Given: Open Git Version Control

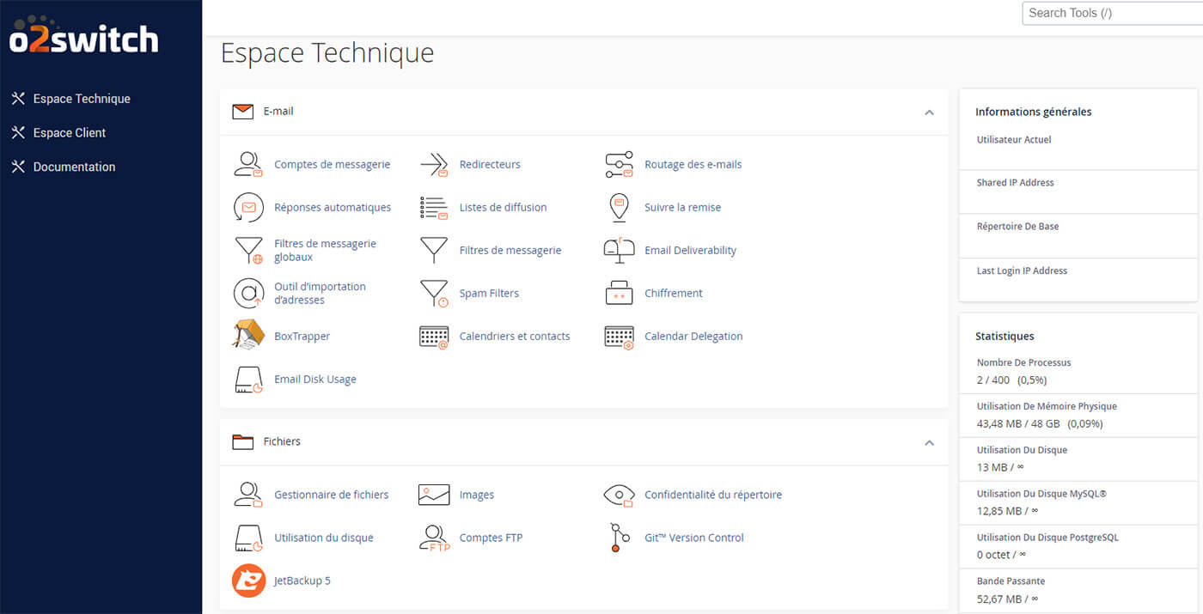Looking at the screenshot, I should click(x=694, y=537).
